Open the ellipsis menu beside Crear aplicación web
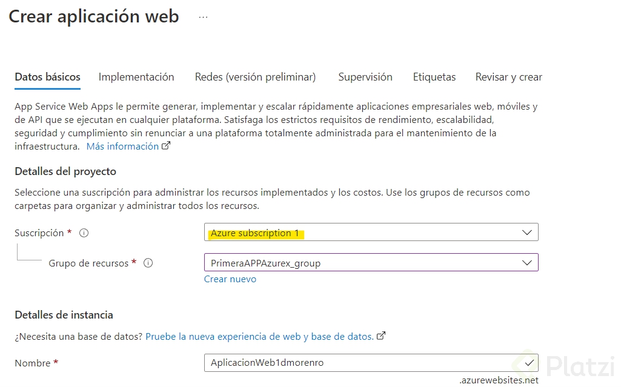621x387 pixels. click(203, 18)
